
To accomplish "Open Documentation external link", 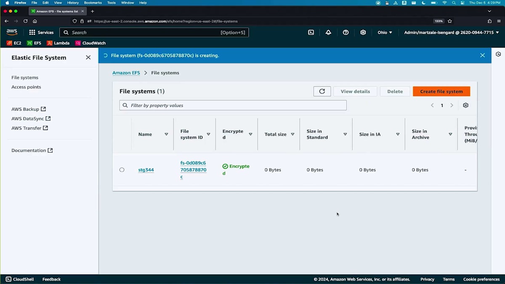I will pos(32,150).
